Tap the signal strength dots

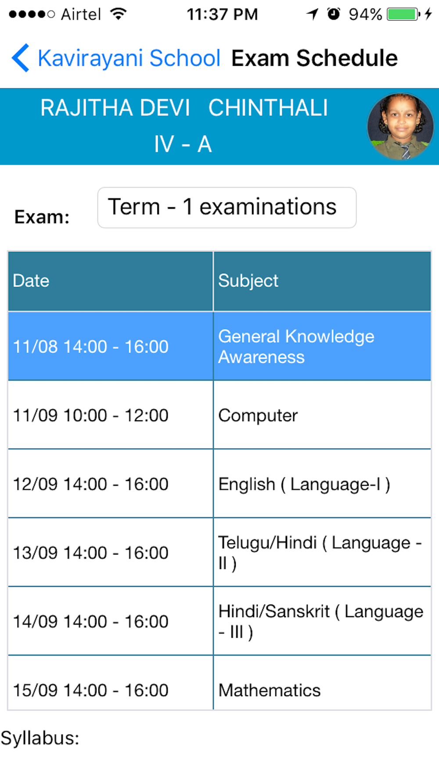[x=32, y=14]
